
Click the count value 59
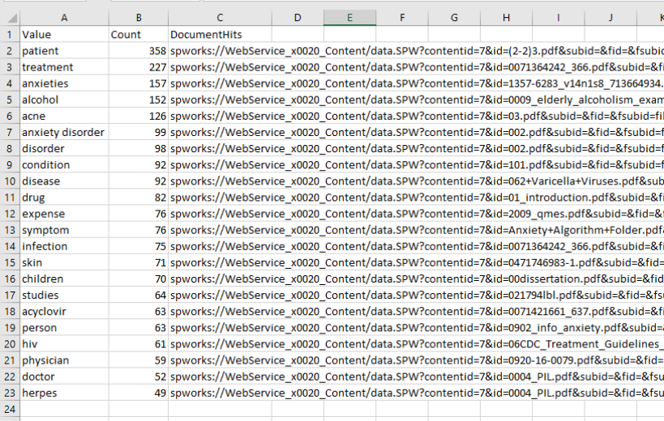(139, 360)
